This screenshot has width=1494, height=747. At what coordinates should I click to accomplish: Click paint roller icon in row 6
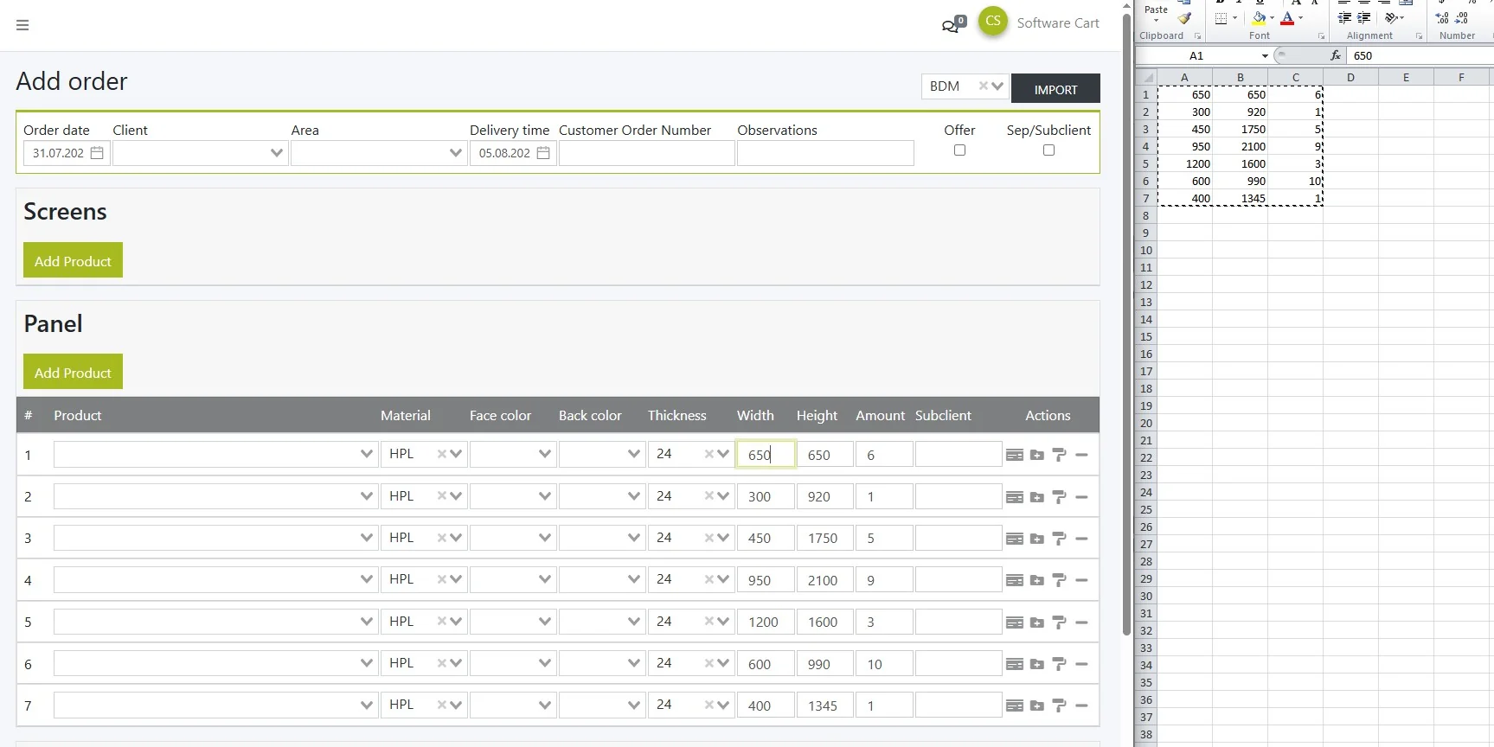click(1059, 664)
